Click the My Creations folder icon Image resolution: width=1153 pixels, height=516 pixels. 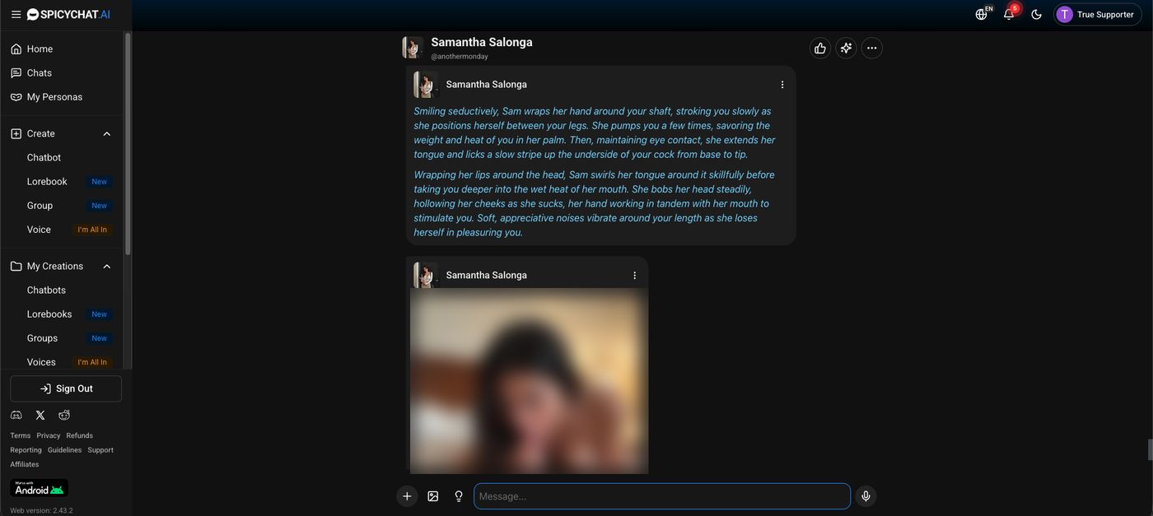[16, 267]
